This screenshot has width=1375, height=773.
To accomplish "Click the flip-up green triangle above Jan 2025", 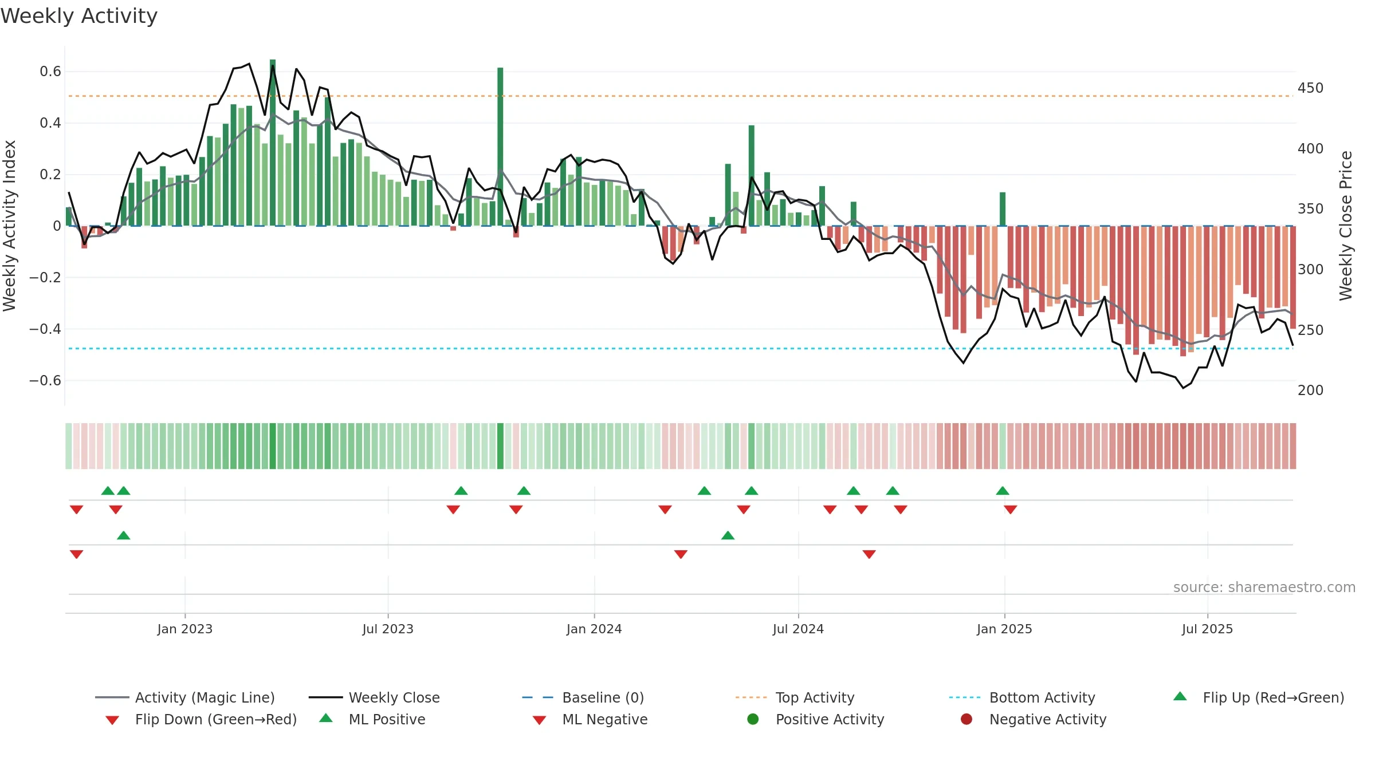I will [1003, 491].
